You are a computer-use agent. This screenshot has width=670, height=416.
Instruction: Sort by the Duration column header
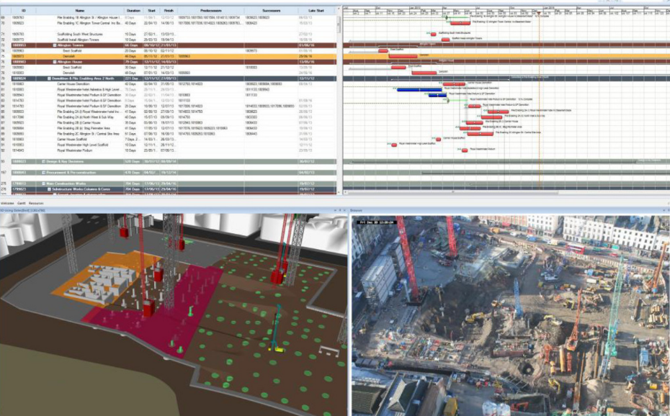[133, 11]
